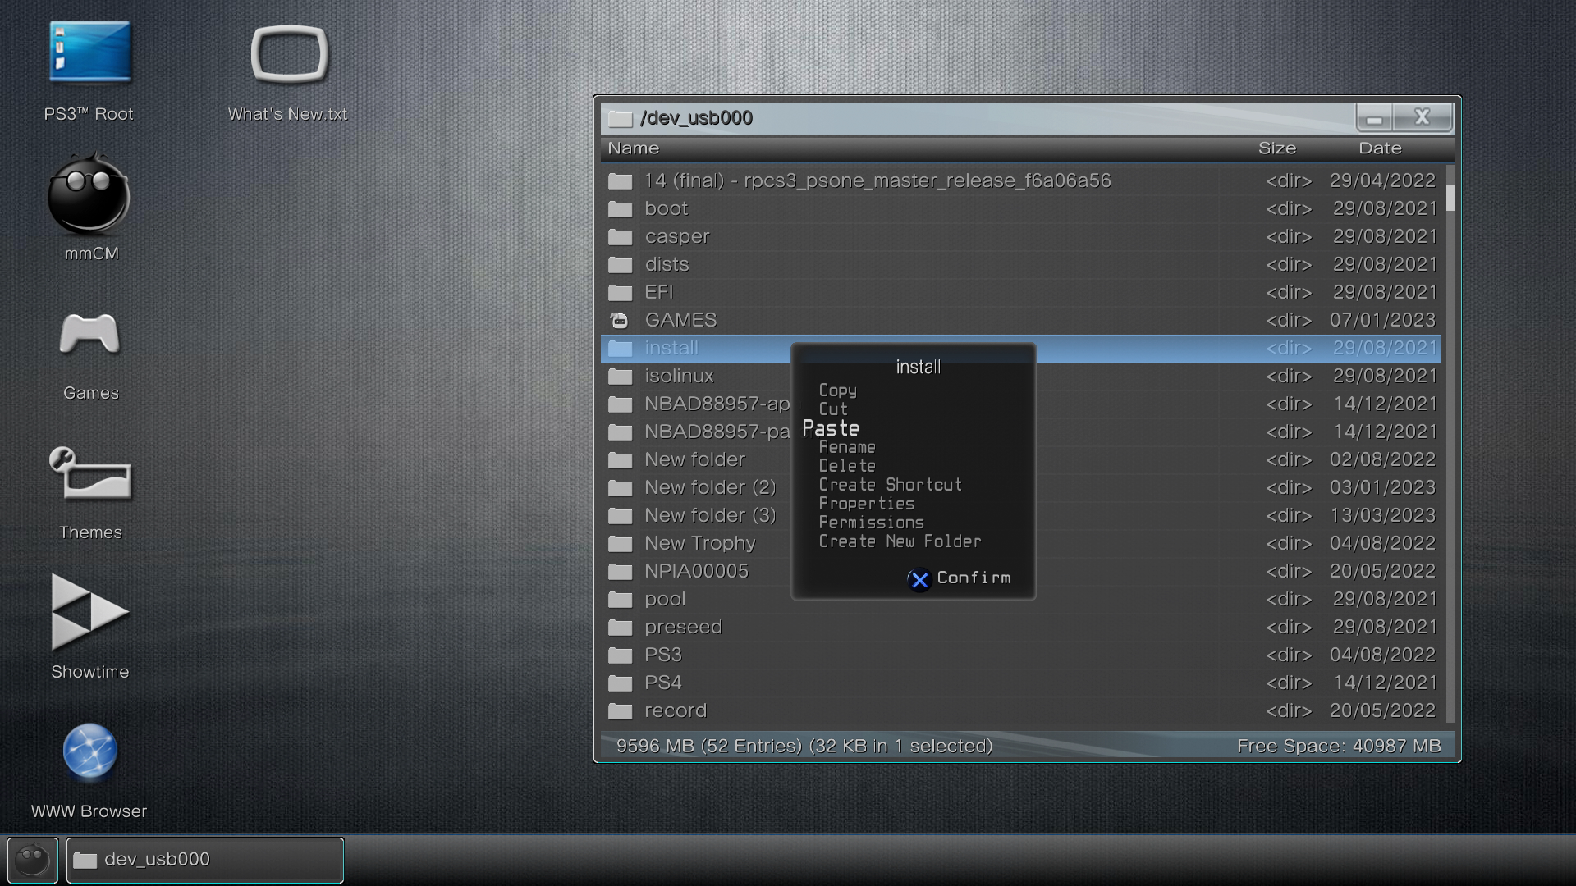Screen dimensions: 1576x886
Task: Open the WWW Browser globe icon
Action: (89, 751)
